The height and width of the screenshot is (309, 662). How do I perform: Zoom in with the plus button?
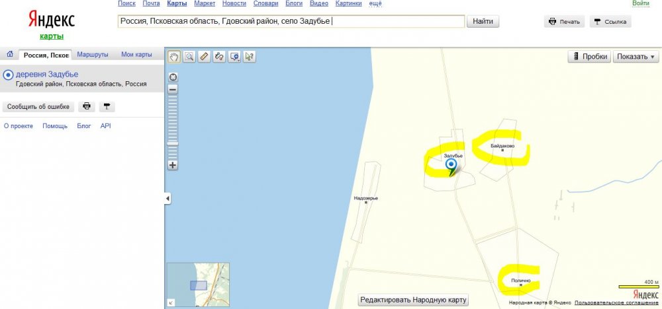173,165
